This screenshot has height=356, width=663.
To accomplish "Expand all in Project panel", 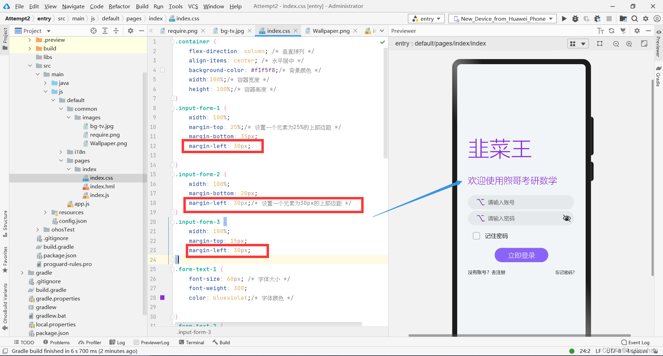I will tap(105, 31).
